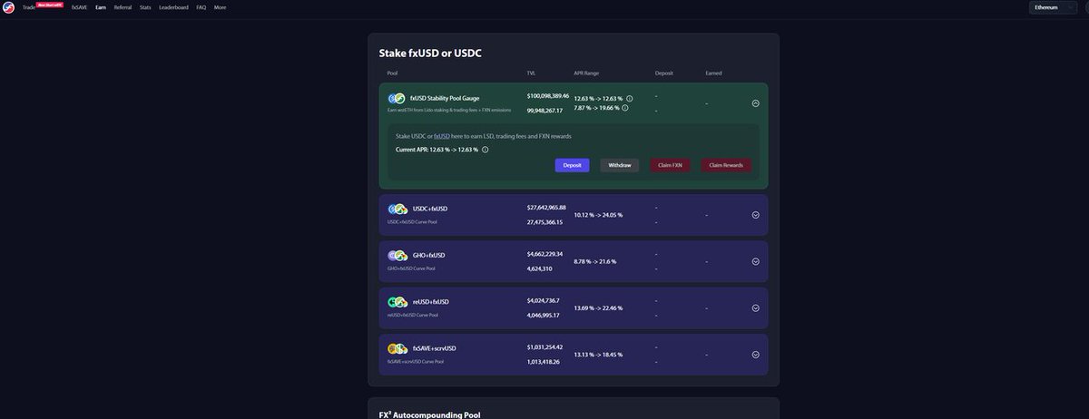Open the Stats page

145,7
